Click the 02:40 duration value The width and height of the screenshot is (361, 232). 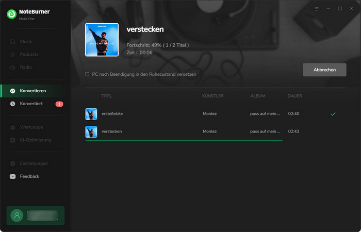point(293,114)
